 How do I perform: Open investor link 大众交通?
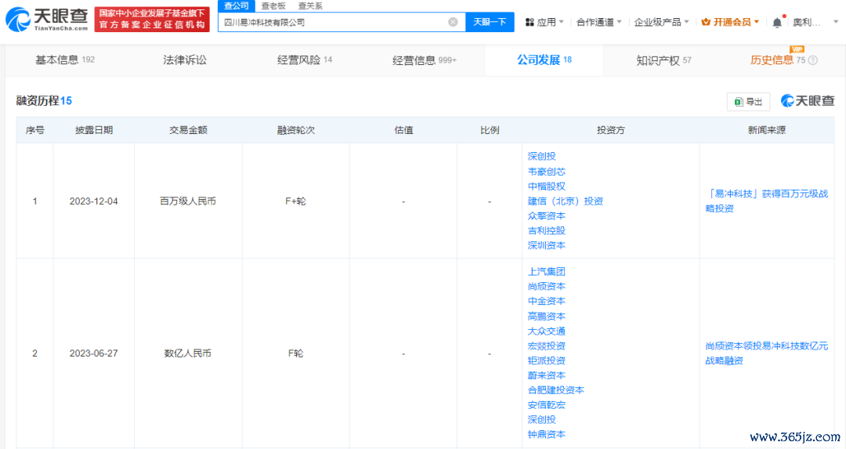547,331
